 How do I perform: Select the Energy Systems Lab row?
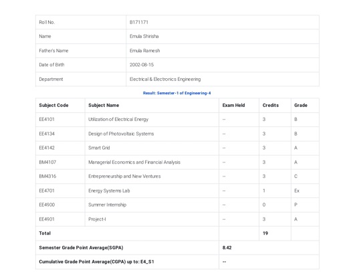click(177, 190)
